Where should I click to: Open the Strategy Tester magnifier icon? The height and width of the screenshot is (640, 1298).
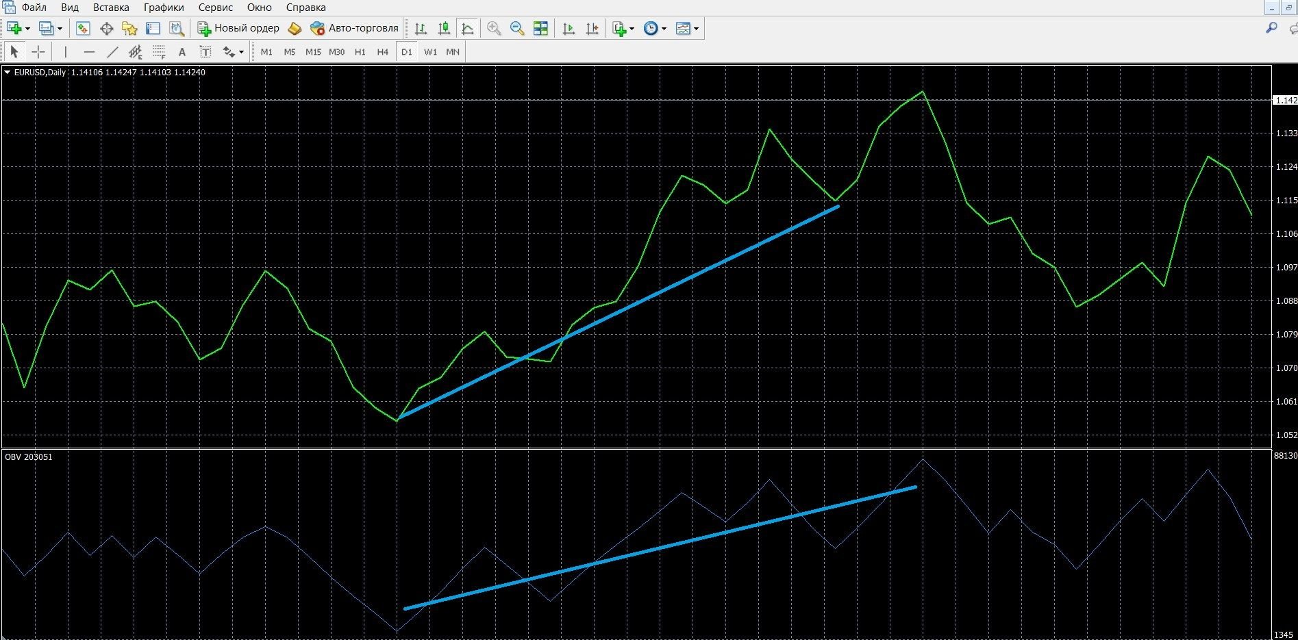click(177, 28)
